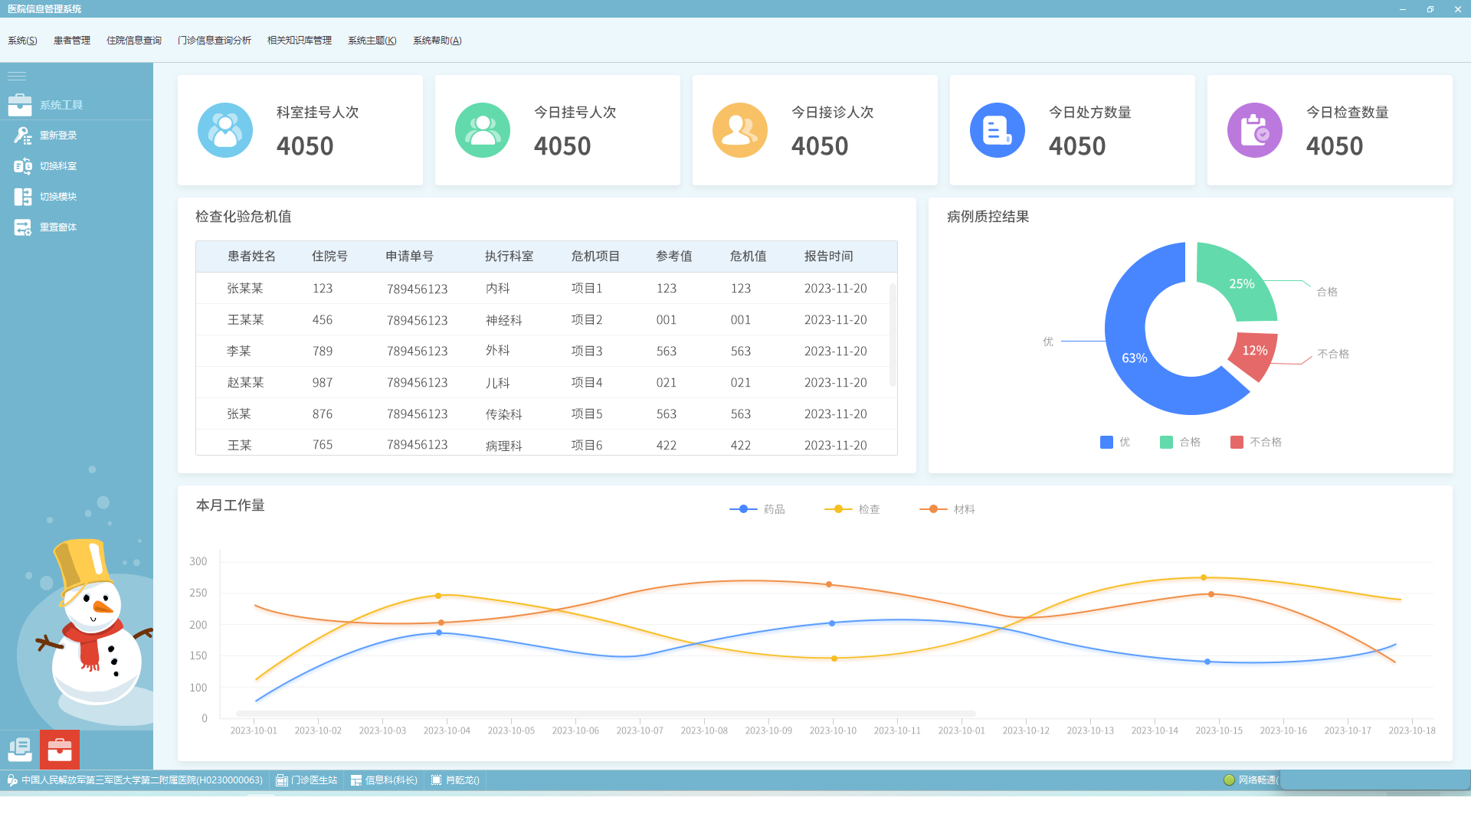This screenshot has width=1471, height=827.
Task: Click the critical-value table vertical scrollbar
Action: tap(893, 335)
